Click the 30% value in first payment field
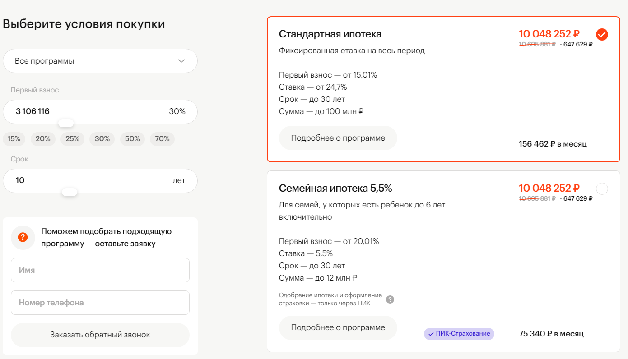Screen dimensions: 628x359 pyautogui.click(x=177, y=111)
